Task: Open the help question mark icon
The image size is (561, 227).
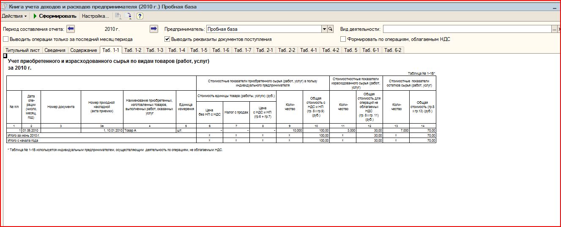Action: click(x=140, y=16)
